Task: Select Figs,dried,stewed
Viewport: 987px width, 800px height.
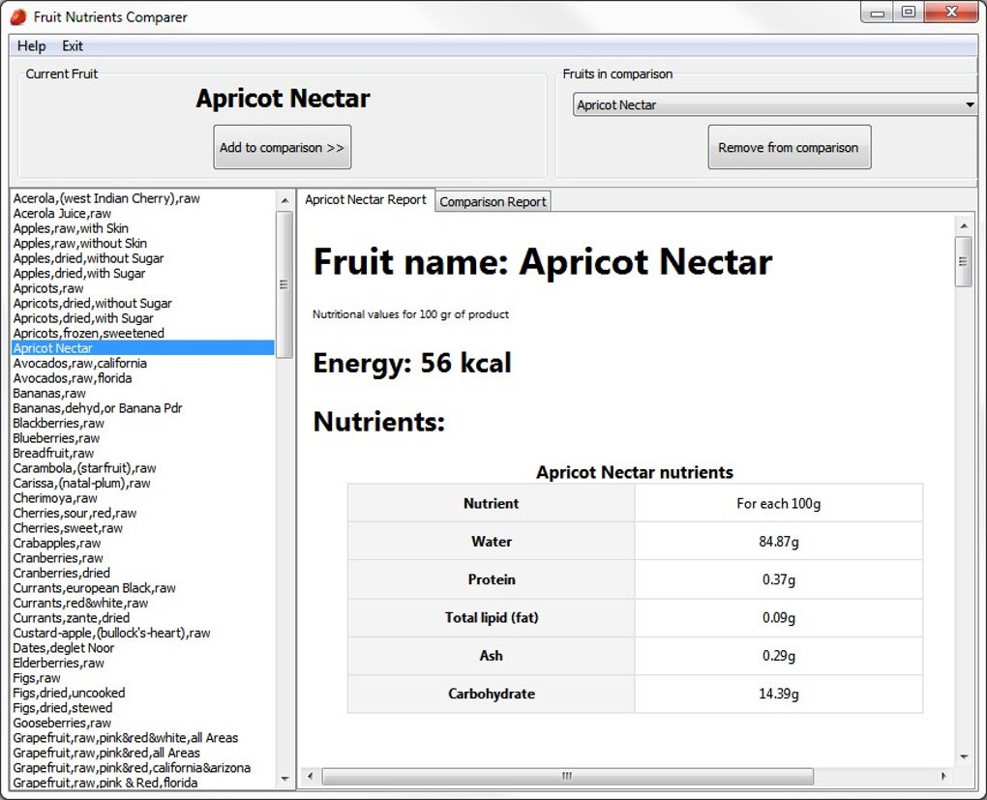Action: tap(143, 708)
